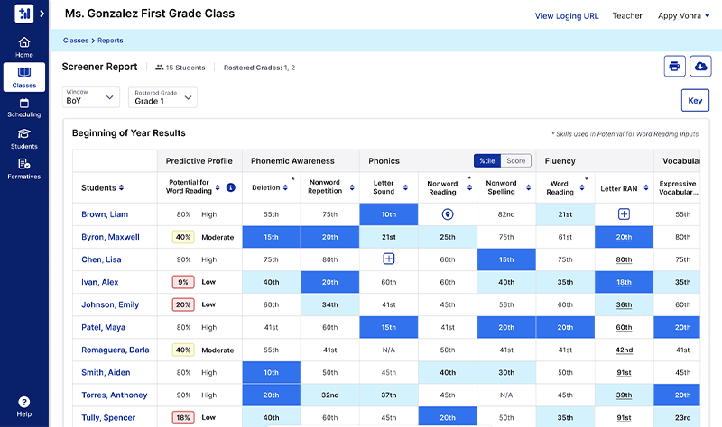Open Students in the sidebar
This screenshot has width=722, height=427.
(x=24, y=139)
